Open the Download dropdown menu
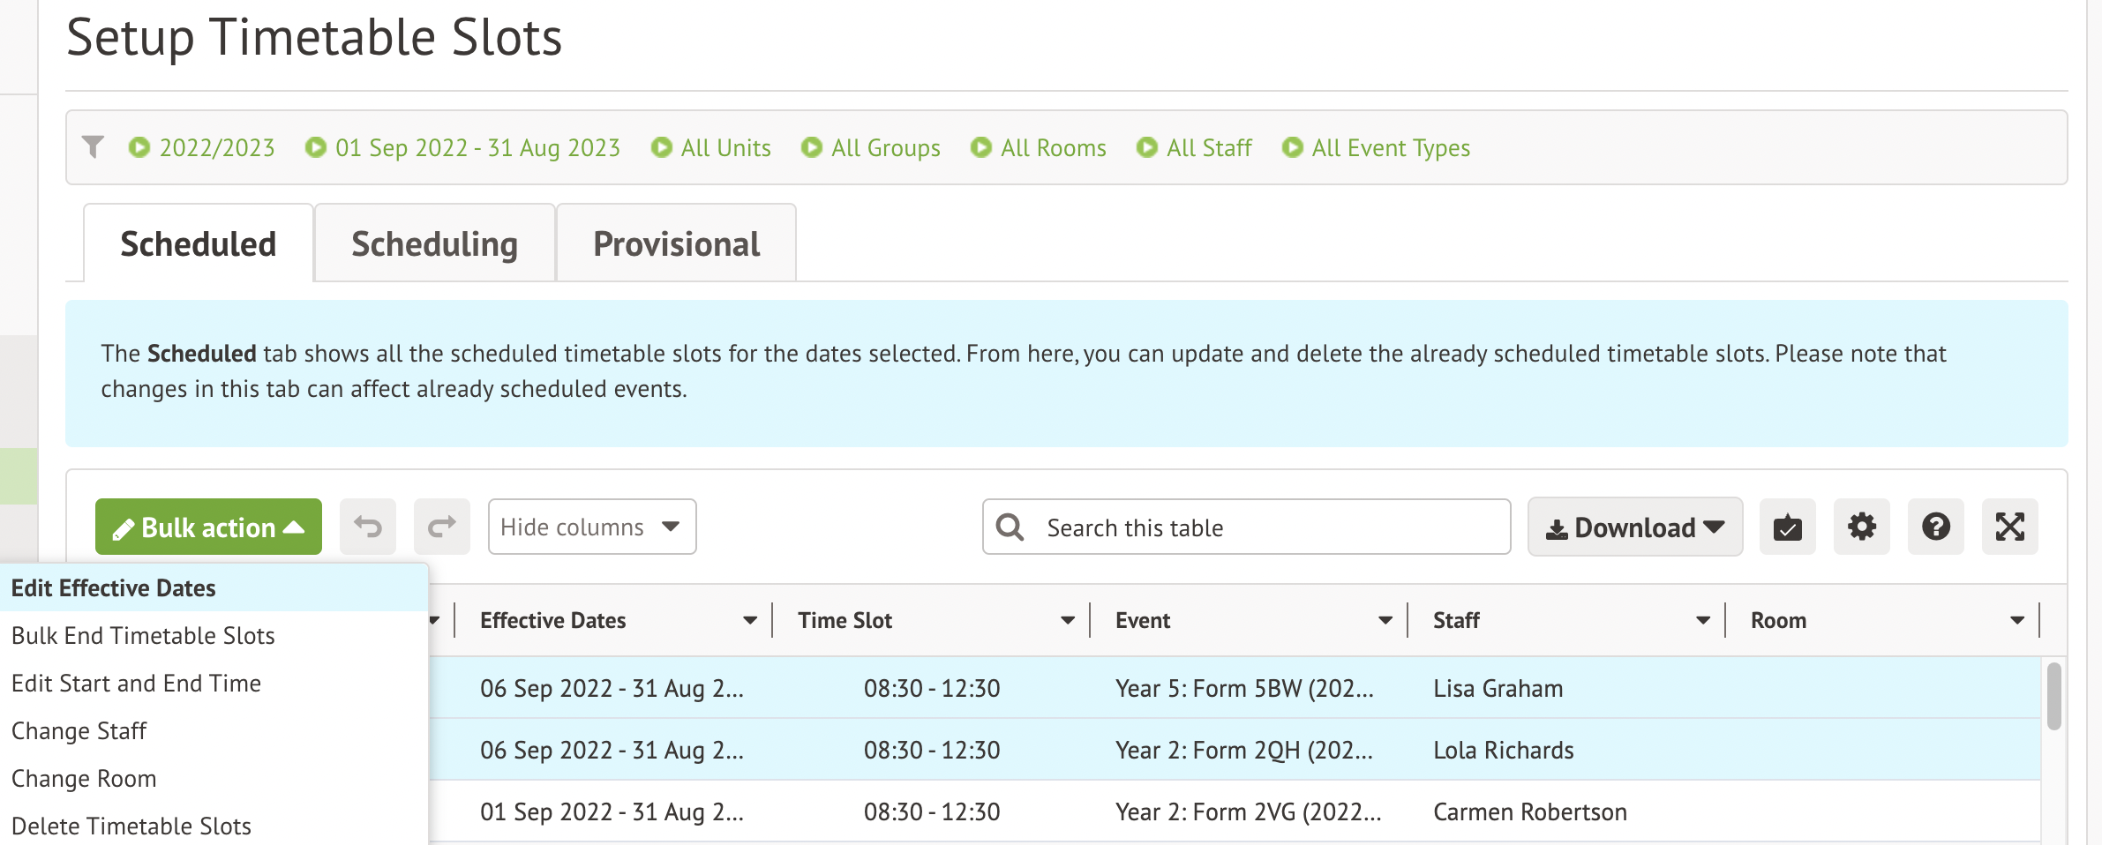 [x=1634, y=527]
